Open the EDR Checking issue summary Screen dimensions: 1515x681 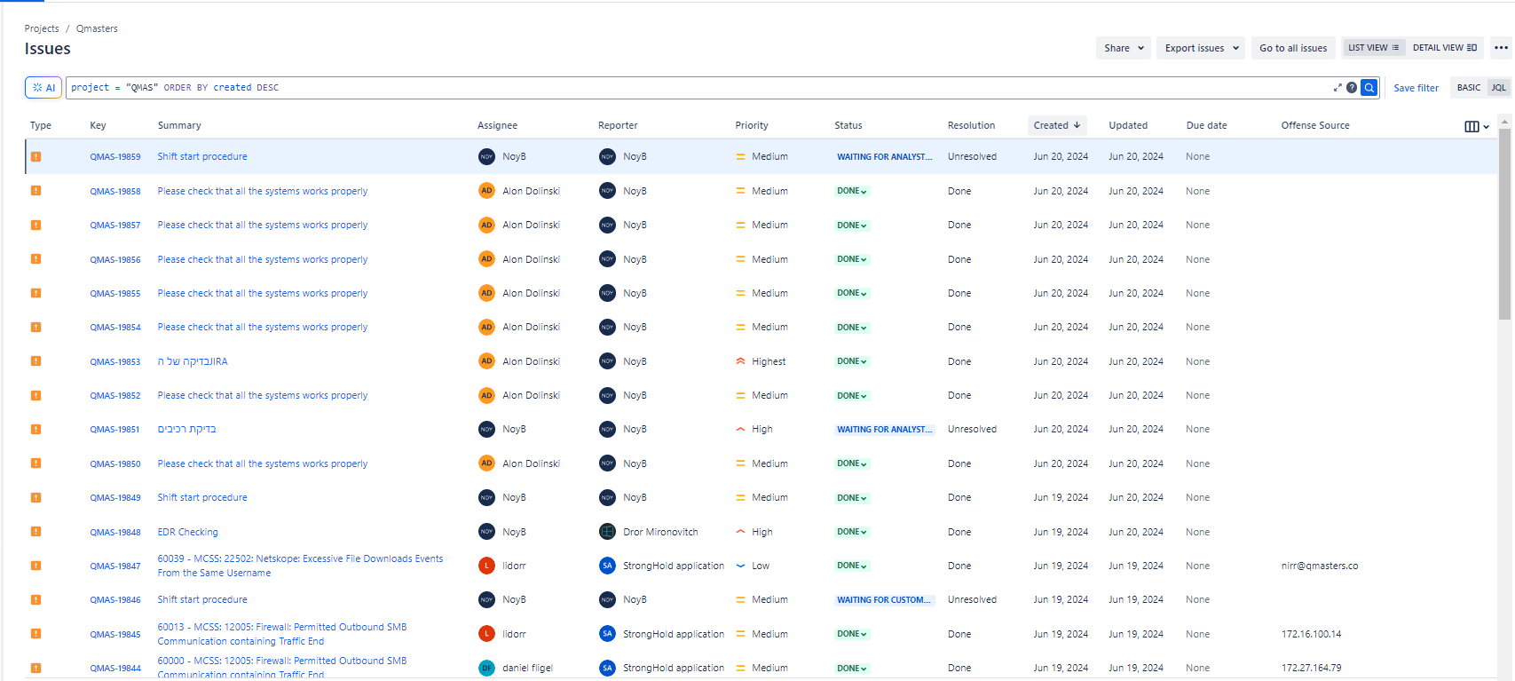tap(187, 532)
